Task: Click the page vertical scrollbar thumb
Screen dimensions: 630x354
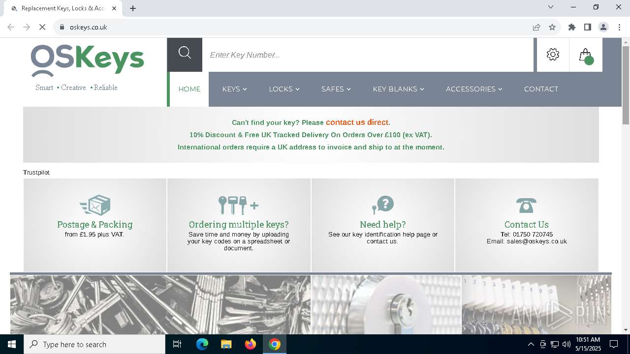Action: click(626, 85)
